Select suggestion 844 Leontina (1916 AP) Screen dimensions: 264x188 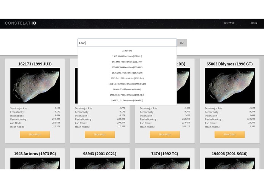tap(127, 67)
